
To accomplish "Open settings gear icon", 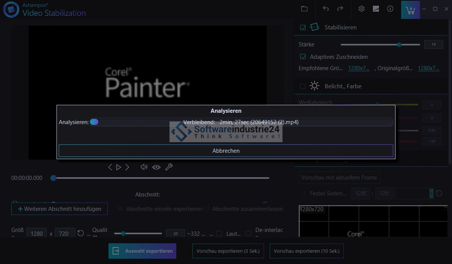I will [x=362, y=9].
